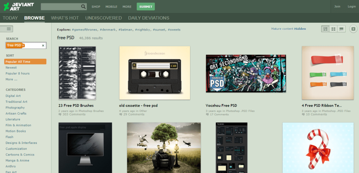The width and height of the screenshot is (359, 173).
Task: Select Photography category
Action: [x=15, y=108]
